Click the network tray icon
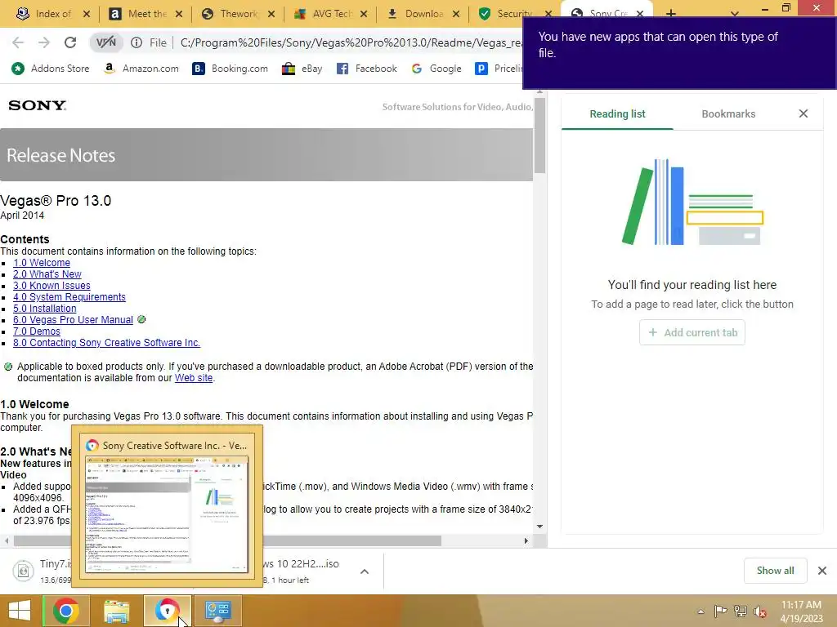 (741, 611)
